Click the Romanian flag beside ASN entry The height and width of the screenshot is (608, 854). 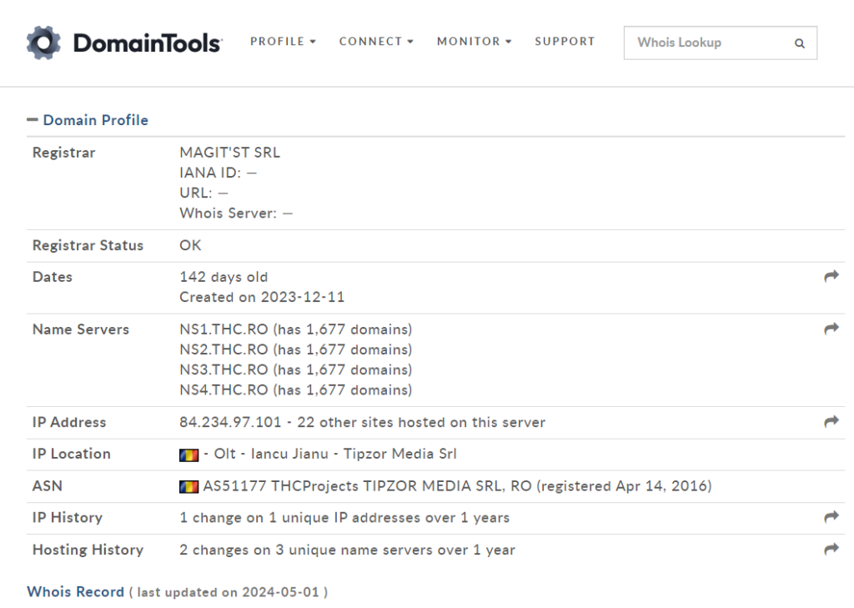(188, 486)
